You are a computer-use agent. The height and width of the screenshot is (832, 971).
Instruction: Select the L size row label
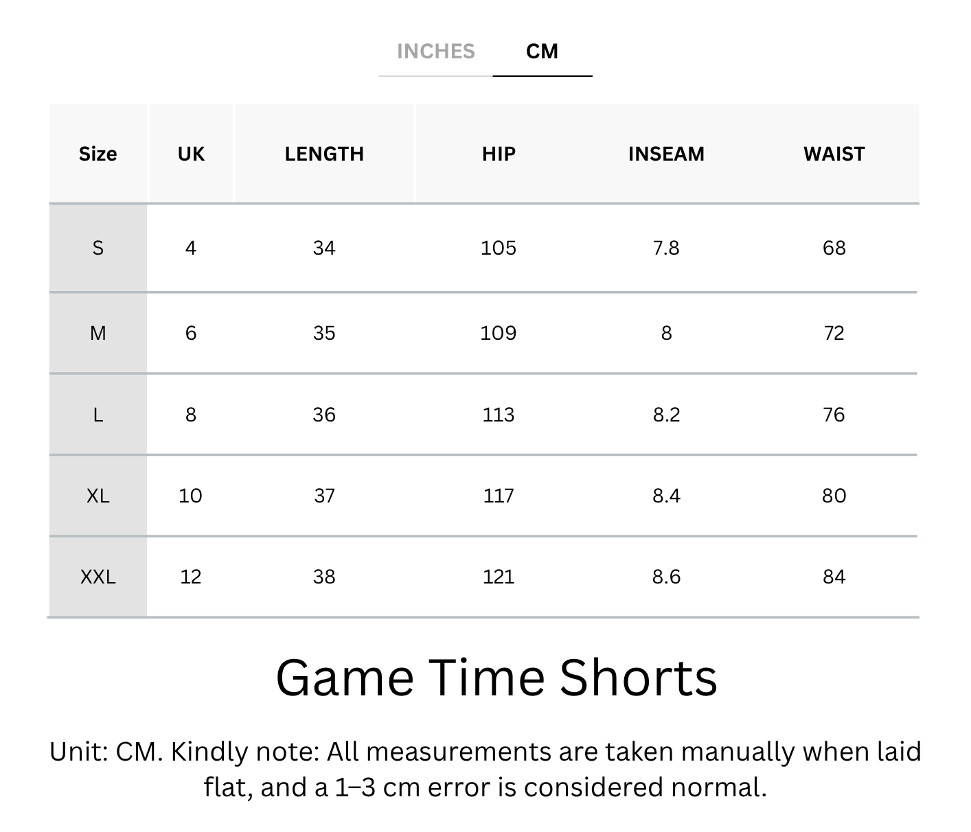[98, 415]
